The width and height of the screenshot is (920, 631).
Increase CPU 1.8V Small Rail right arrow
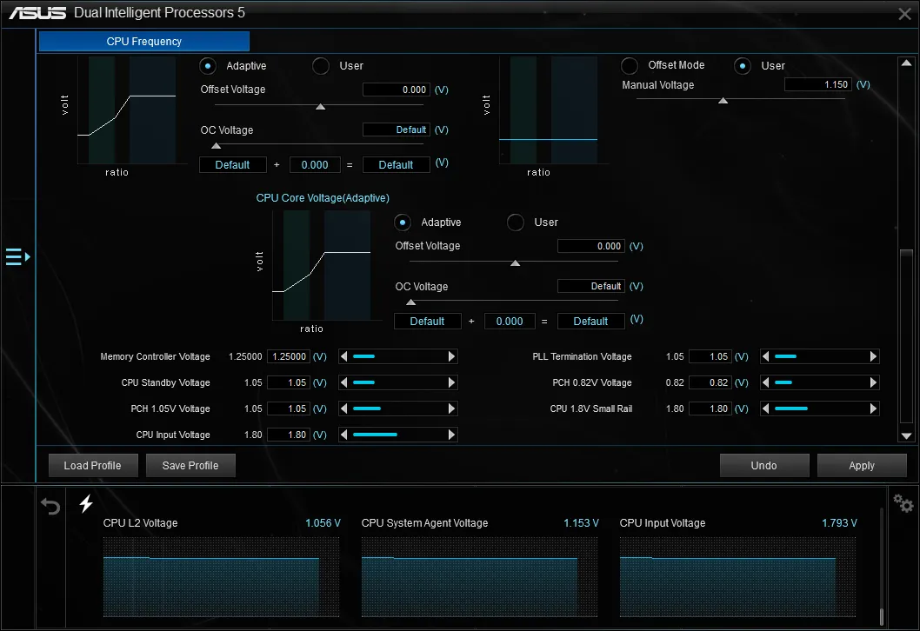(x=873, y=408)
